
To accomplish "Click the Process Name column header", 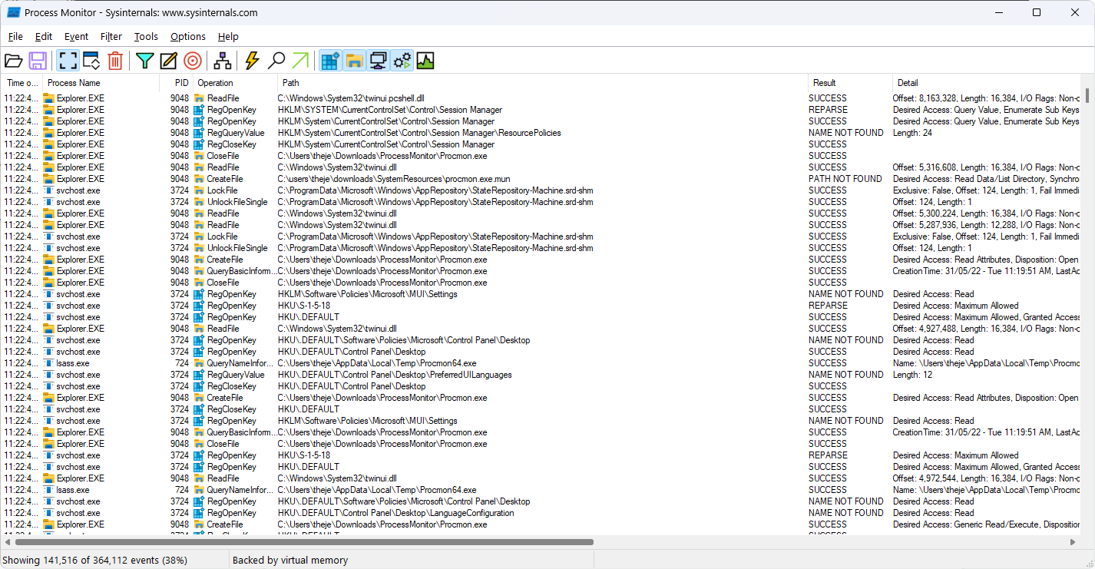I will point(101,83).
